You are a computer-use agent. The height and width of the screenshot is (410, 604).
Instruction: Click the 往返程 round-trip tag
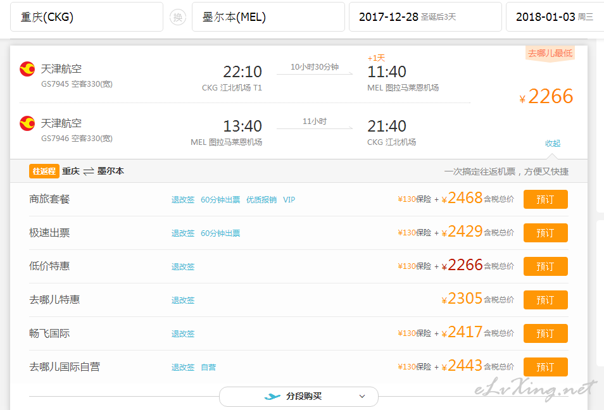coord(44,171)
